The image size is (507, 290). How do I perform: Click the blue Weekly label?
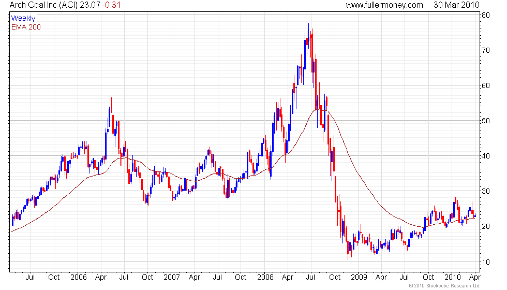[x=23, y=18]
